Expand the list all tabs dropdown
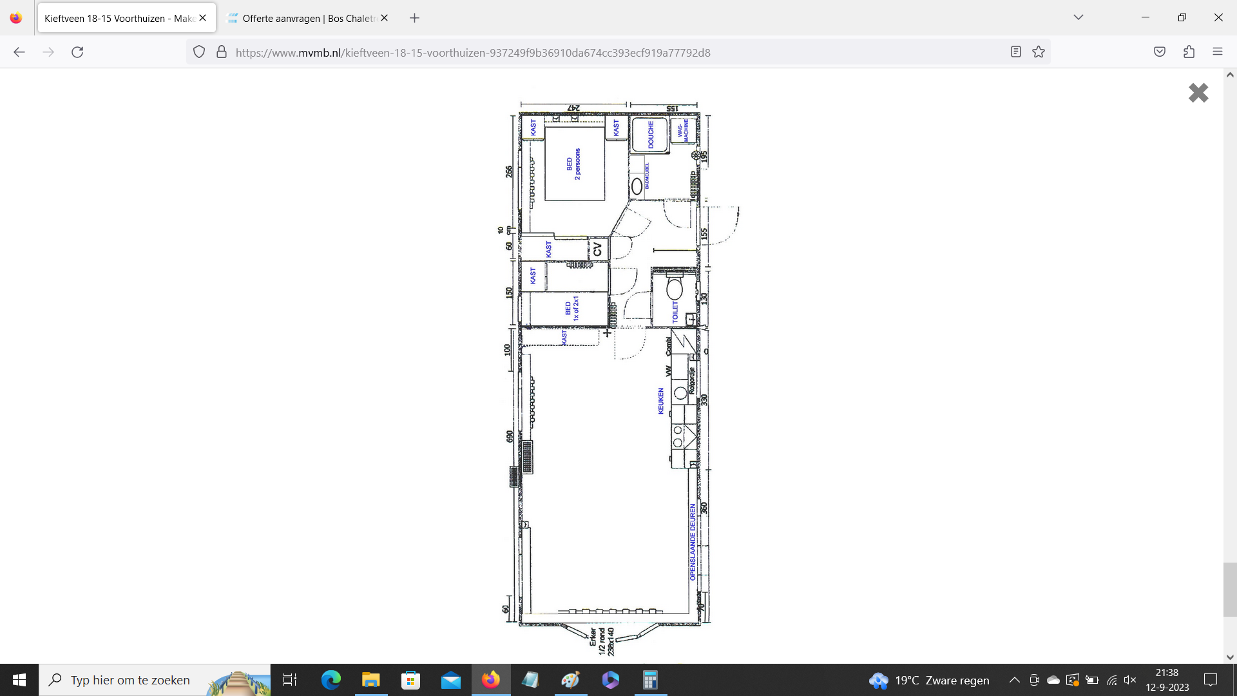This screenshot has width=1237, height=696. tap(1079, 17)
